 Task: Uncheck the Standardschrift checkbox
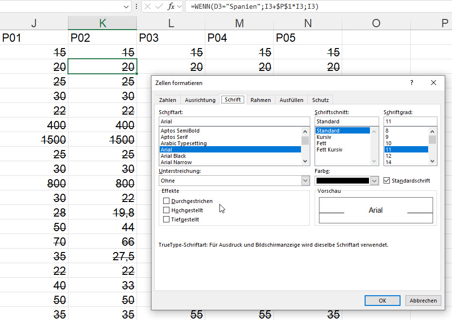(387, 181)
